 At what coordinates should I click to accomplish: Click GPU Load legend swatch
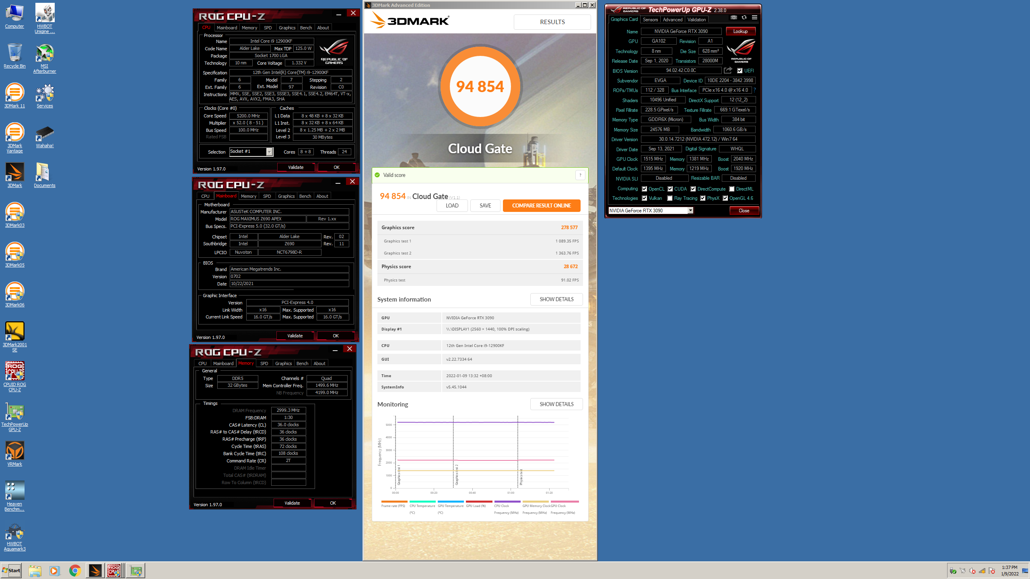pos(479,501)
